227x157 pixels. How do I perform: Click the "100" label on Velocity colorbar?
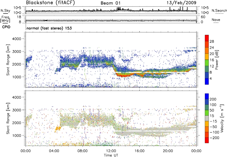click(x=213, y=105)
